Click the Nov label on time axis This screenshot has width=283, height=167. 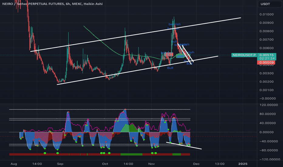(x=152, y=164)
